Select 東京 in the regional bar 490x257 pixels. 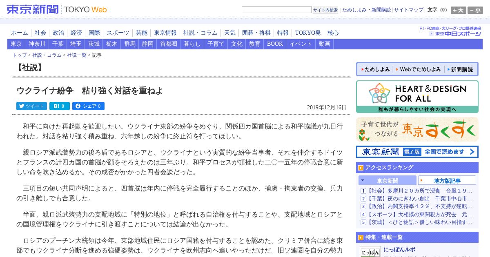pyautogui.click(x=16, y=44)
